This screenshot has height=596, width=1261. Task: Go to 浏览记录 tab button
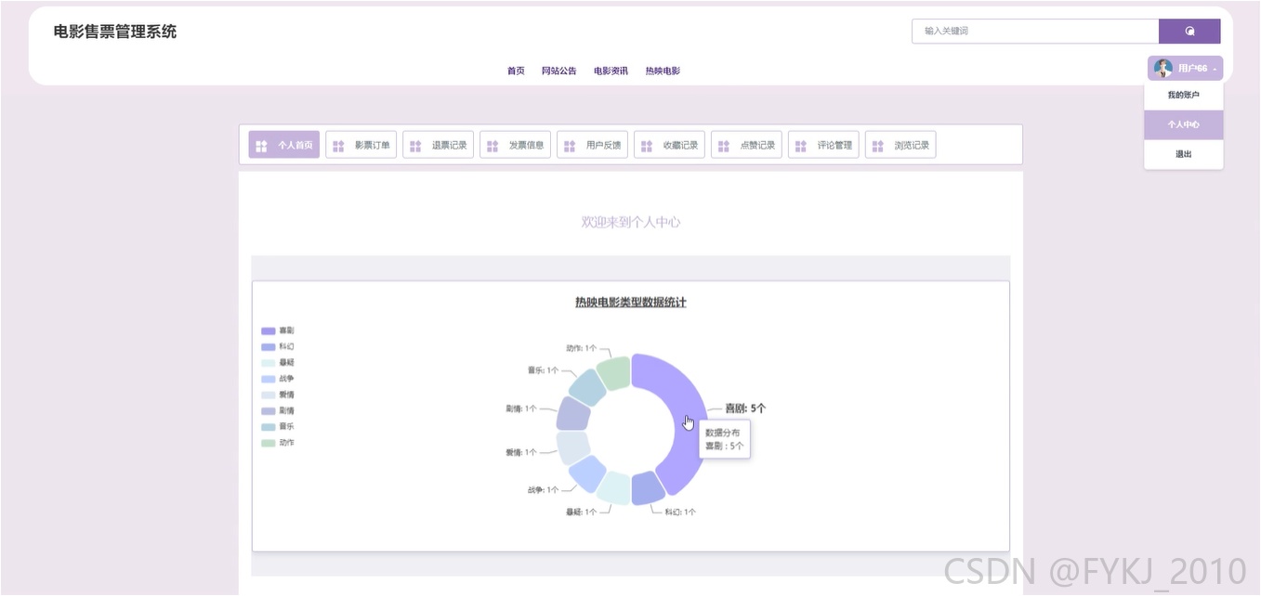tap(900, 145)
